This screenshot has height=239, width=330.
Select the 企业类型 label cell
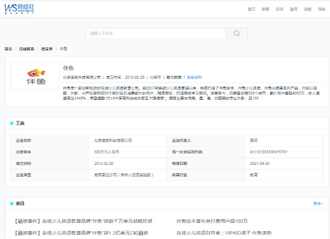[x=49, y=175]
